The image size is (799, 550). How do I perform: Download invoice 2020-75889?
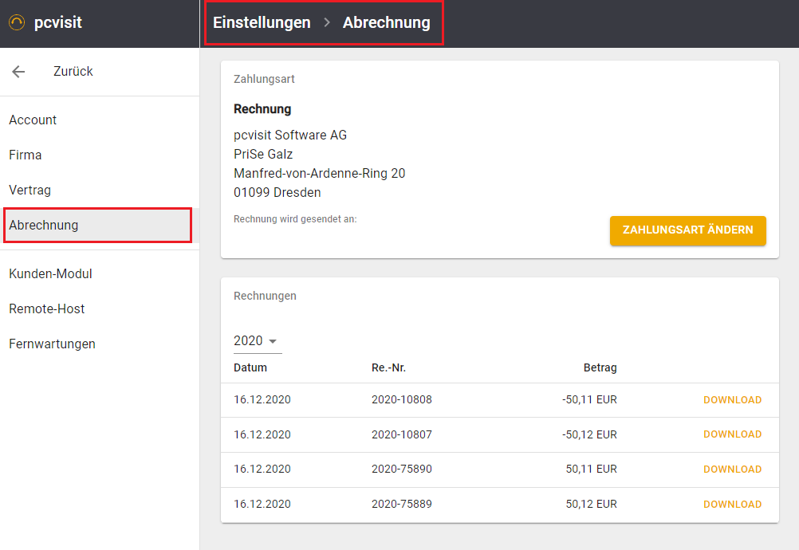732,505
